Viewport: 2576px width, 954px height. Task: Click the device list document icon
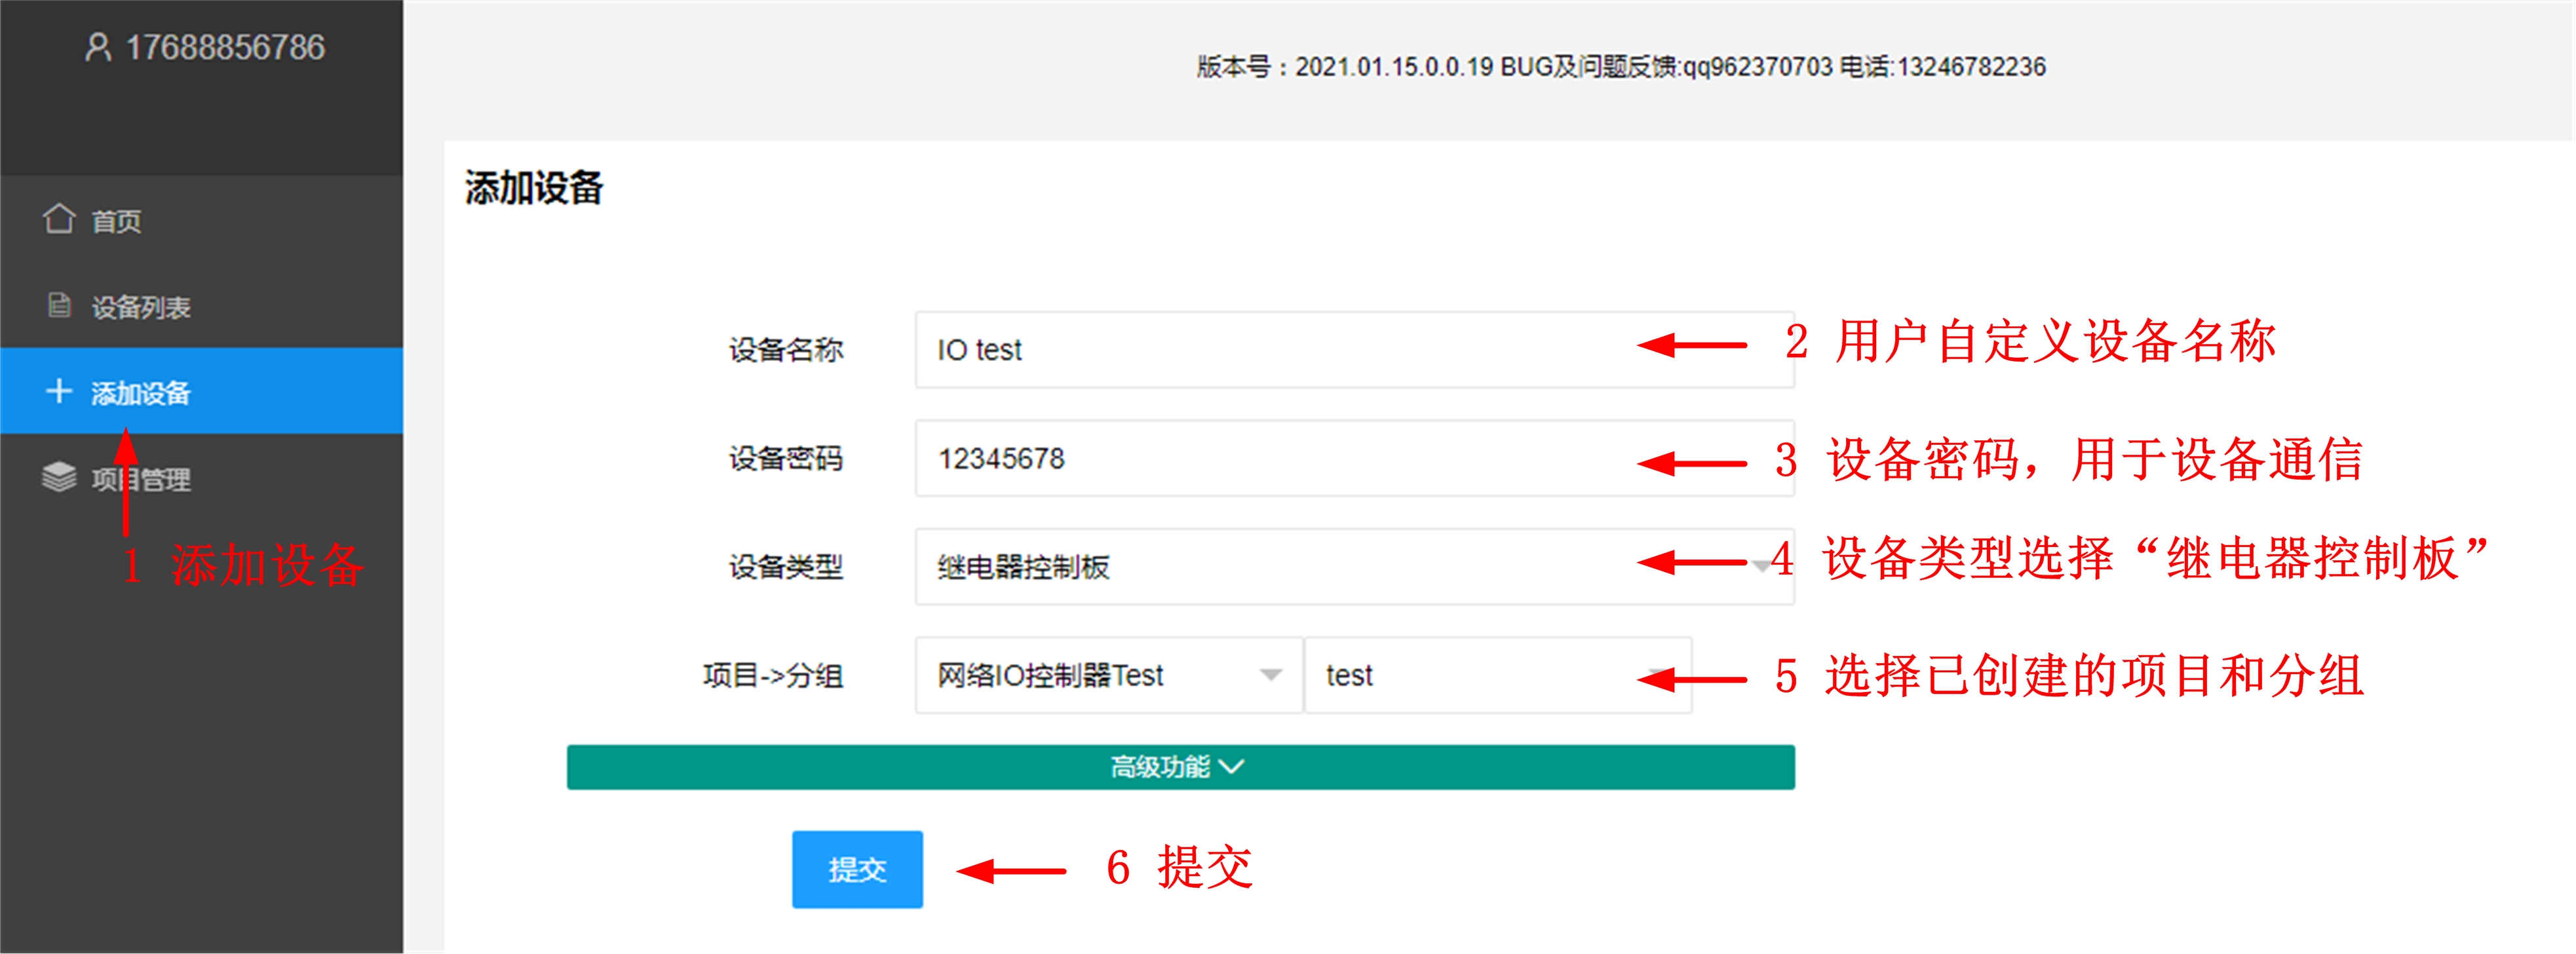point(59,305)
